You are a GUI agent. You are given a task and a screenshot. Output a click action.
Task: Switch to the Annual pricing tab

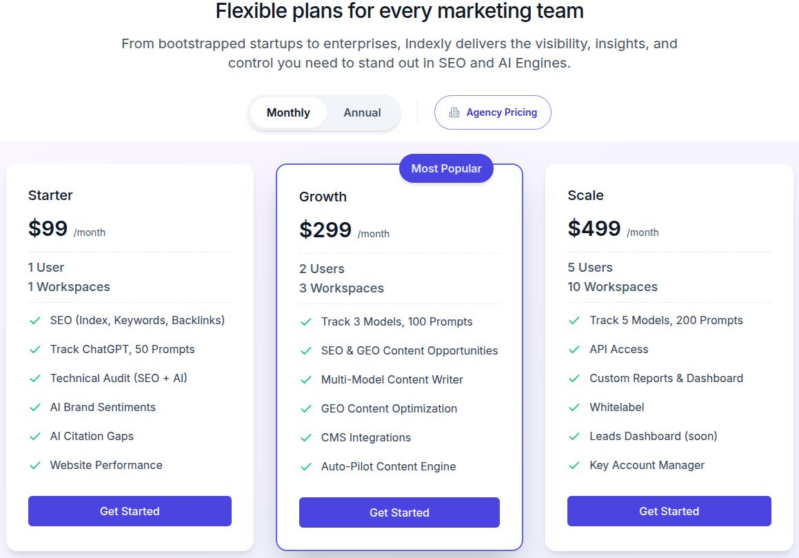(x=361, y=112)
